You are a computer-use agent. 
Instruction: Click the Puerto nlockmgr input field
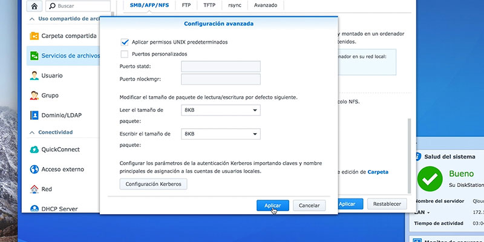[221, 79]
